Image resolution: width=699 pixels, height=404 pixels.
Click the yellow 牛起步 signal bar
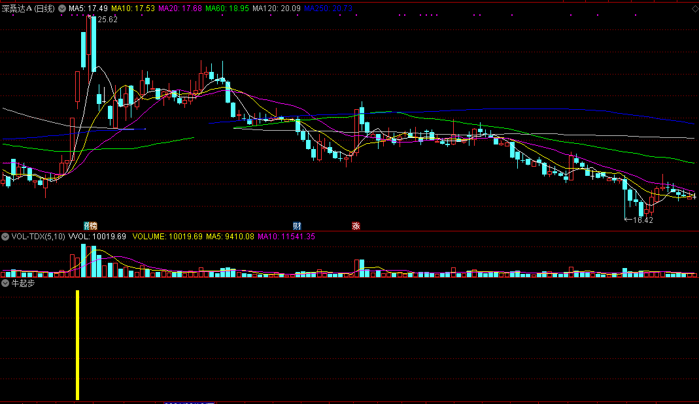click(78, 345)
